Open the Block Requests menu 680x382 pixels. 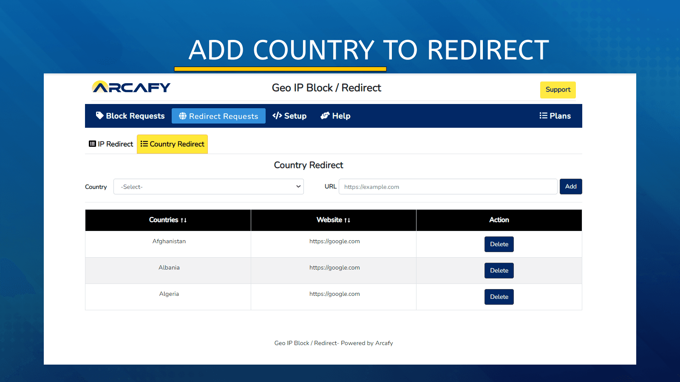point(130,116)
